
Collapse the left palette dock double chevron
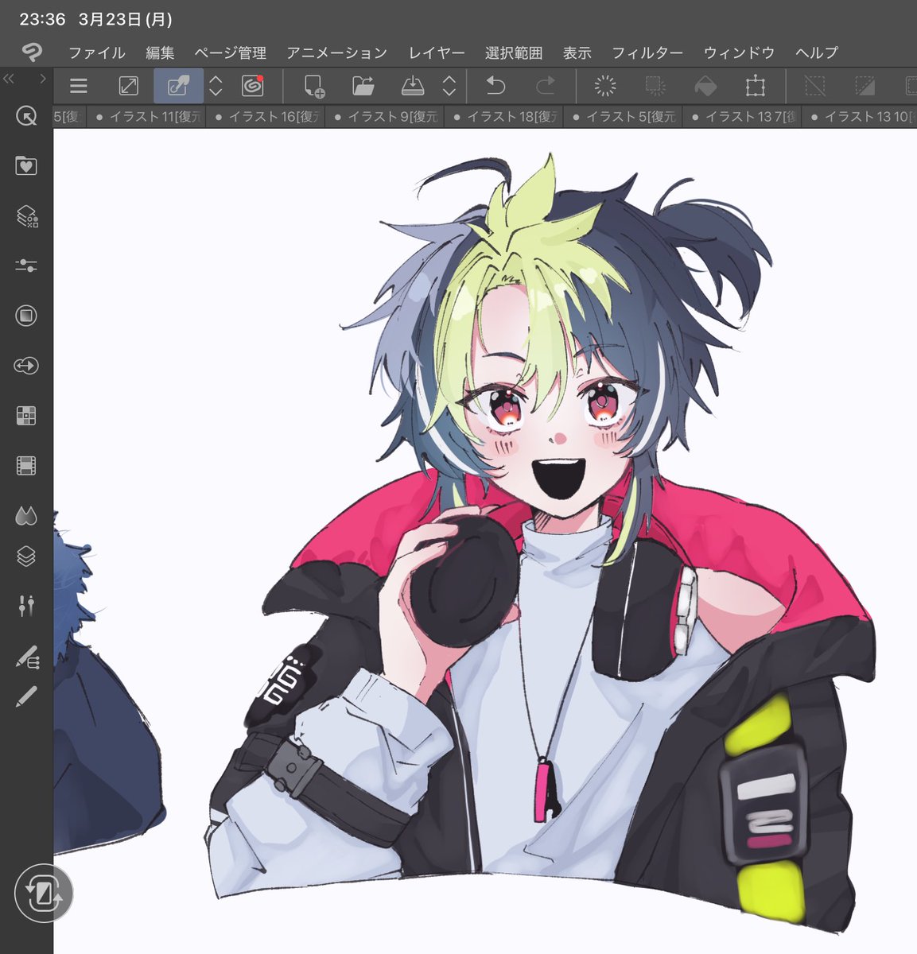point(10,79)
